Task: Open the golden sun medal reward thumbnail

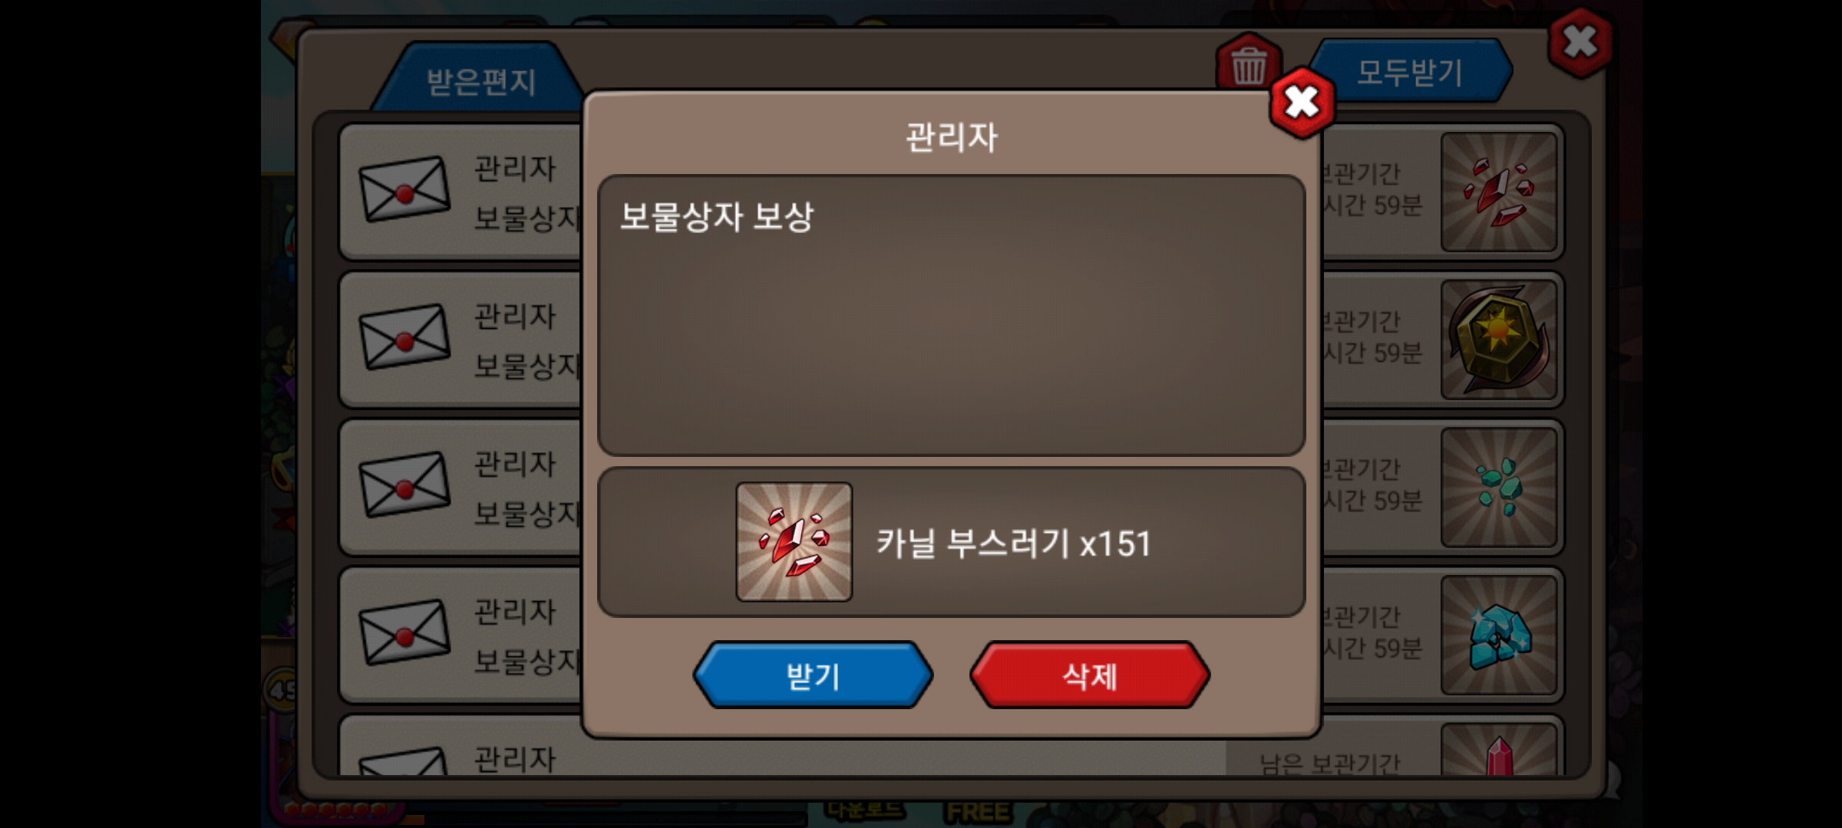Action: point(1499,340)
